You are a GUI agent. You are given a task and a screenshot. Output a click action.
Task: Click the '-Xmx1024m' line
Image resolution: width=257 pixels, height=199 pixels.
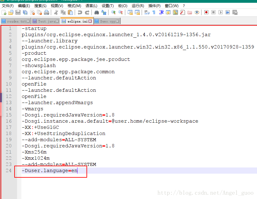(36, 158)
